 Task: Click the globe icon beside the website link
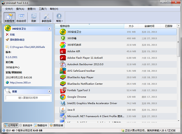[x=7, y=82]
